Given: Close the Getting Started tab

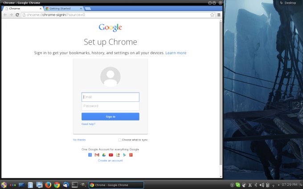Looking at the screenshot, I should coord(81,8).
